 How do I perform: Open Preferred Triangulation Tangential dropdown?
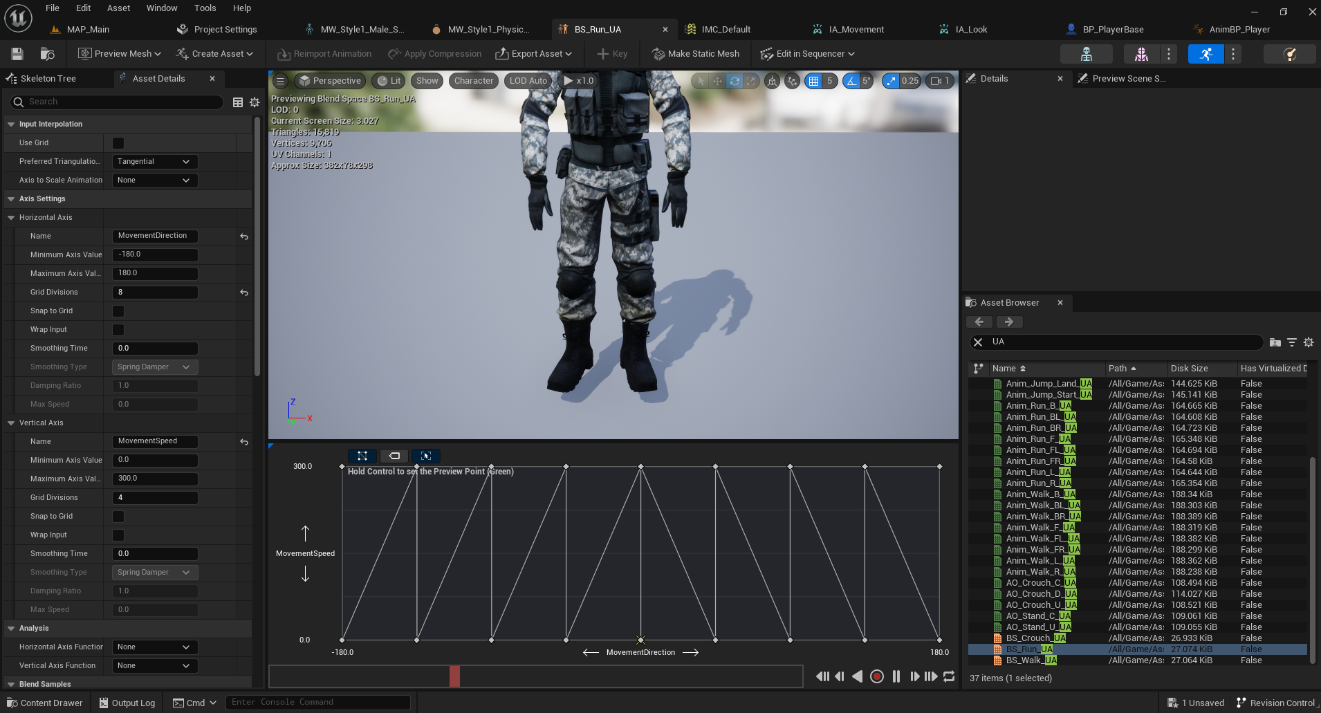[155, 162]
